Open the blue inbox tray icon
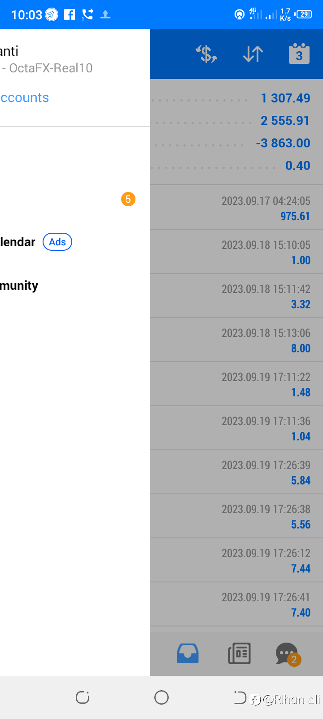 (188, 653)
